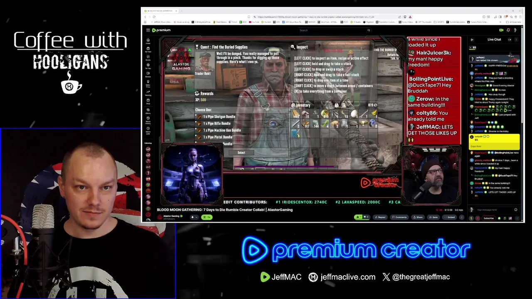Open Watch History in the sidebar
The width and height of the screenshot is (532, 299).
click(148, 121)
